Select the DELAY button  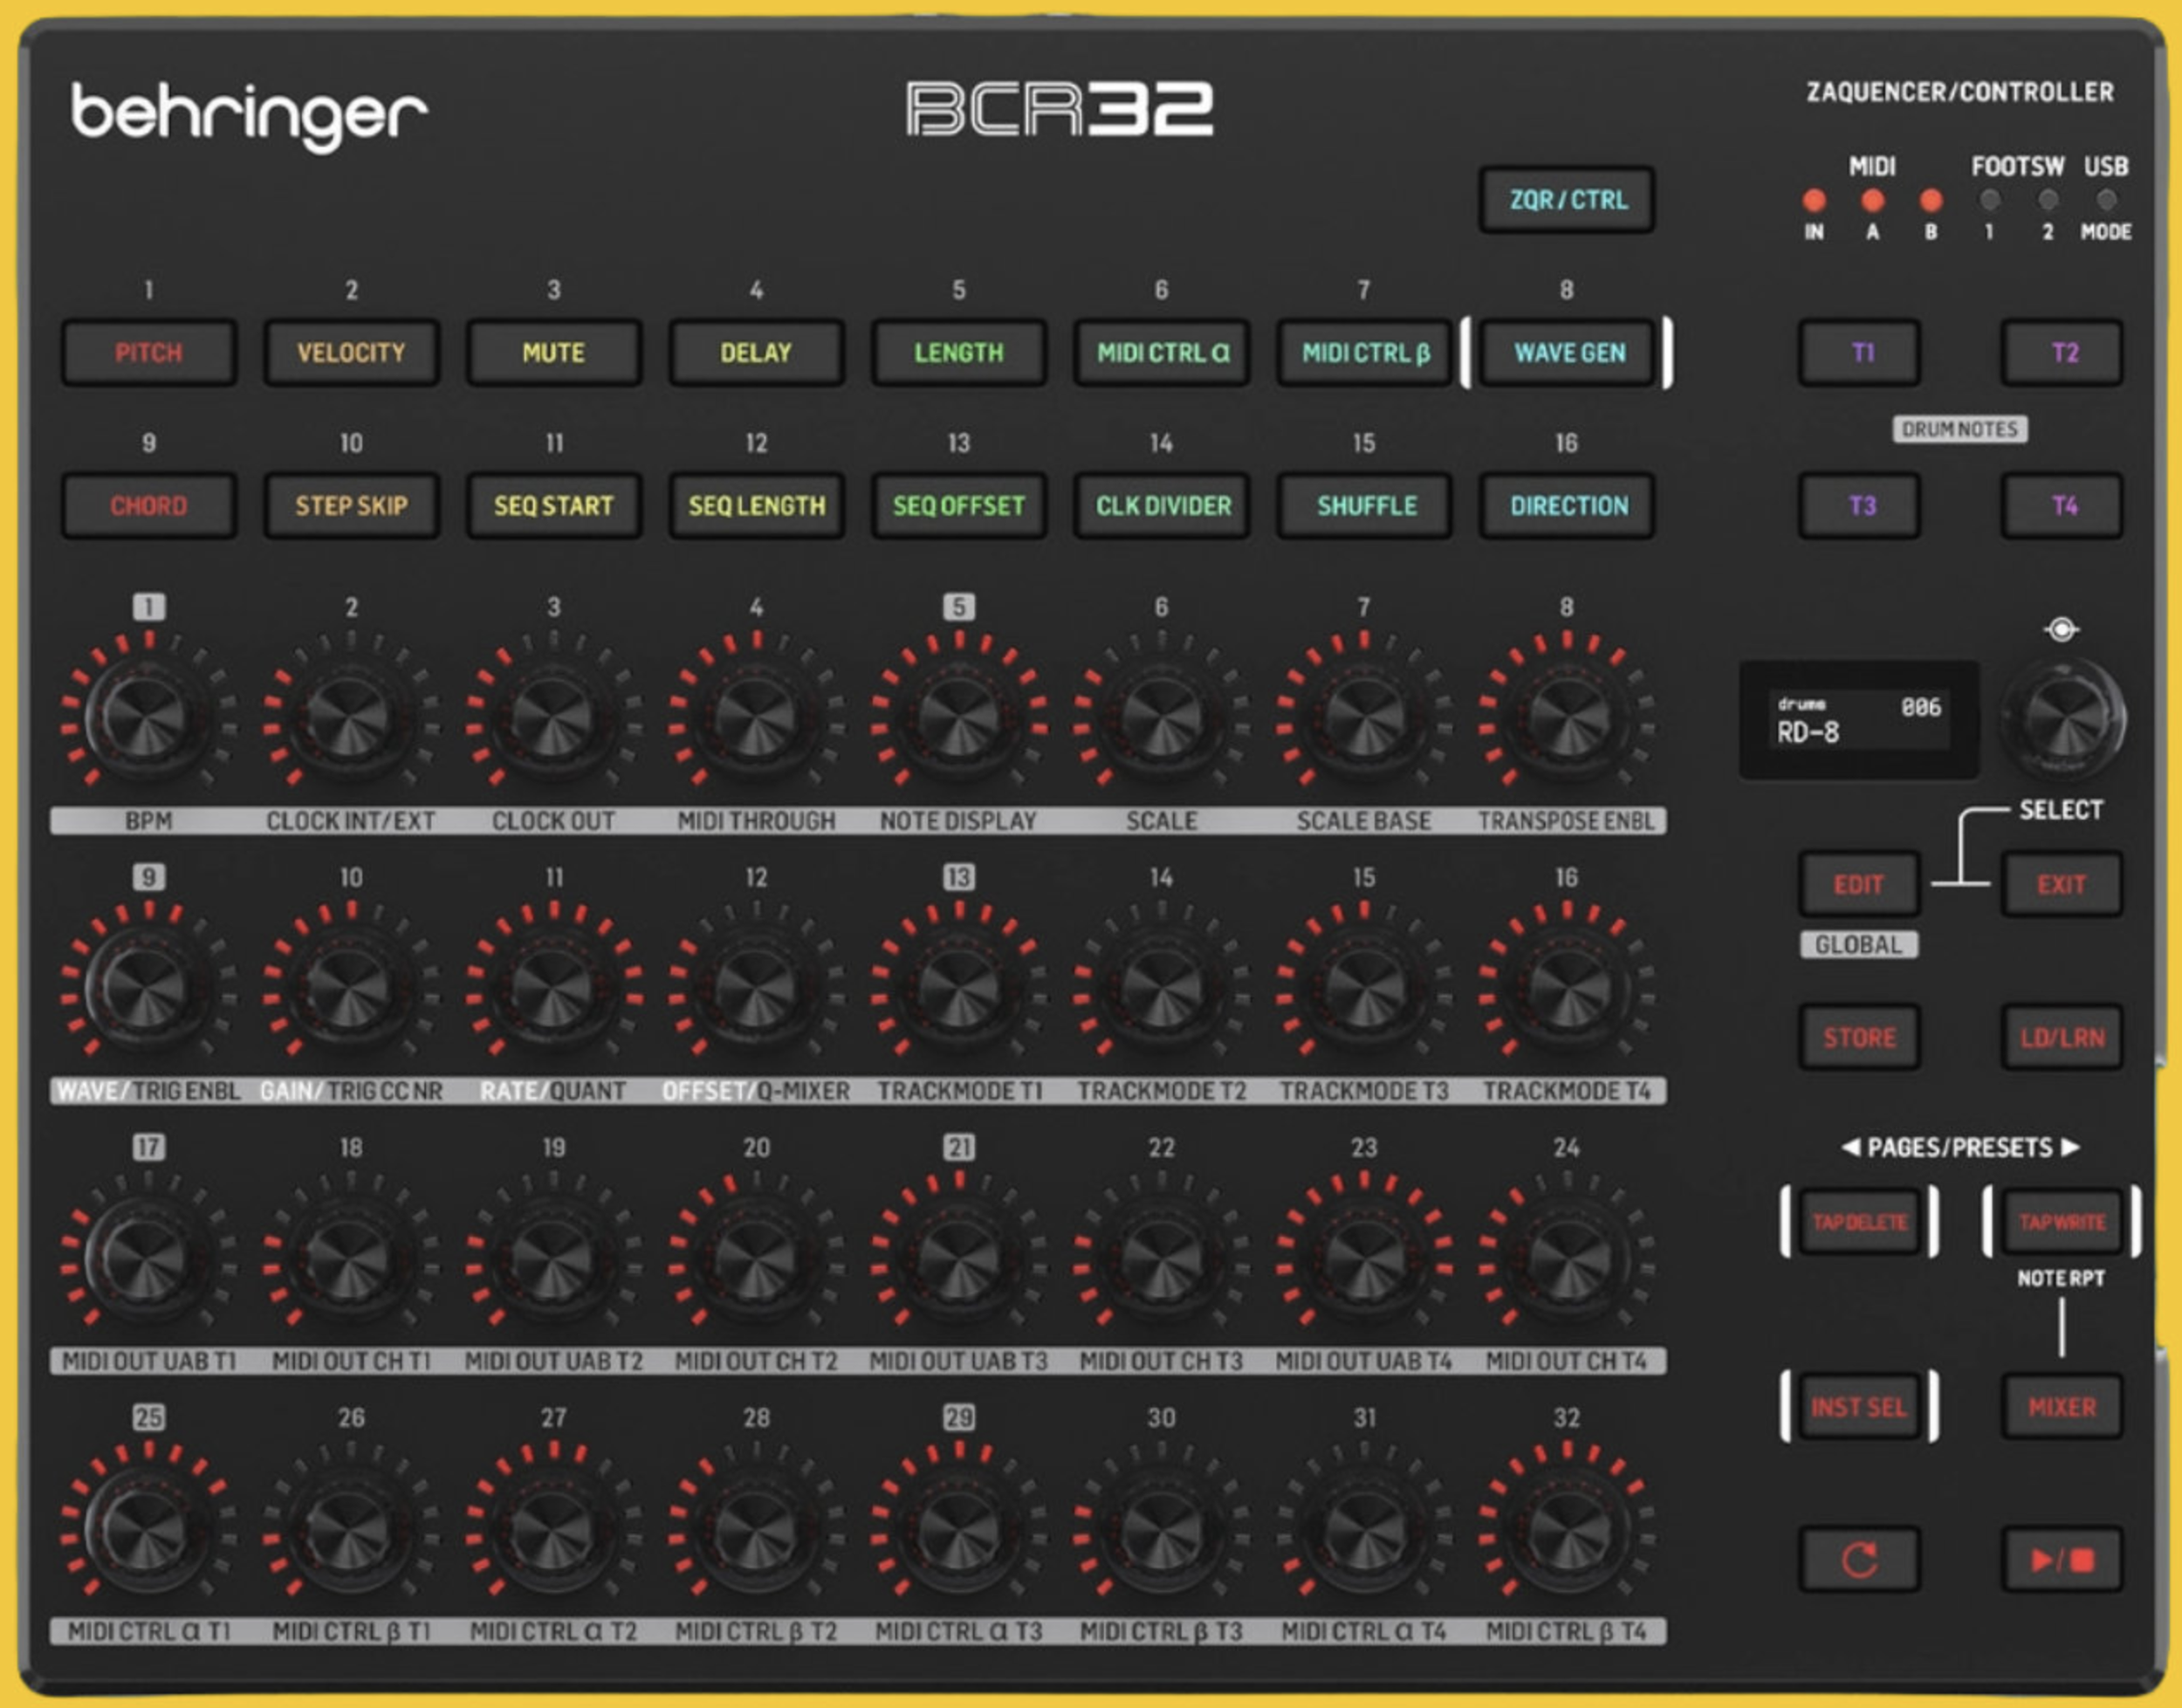[756, 353]
